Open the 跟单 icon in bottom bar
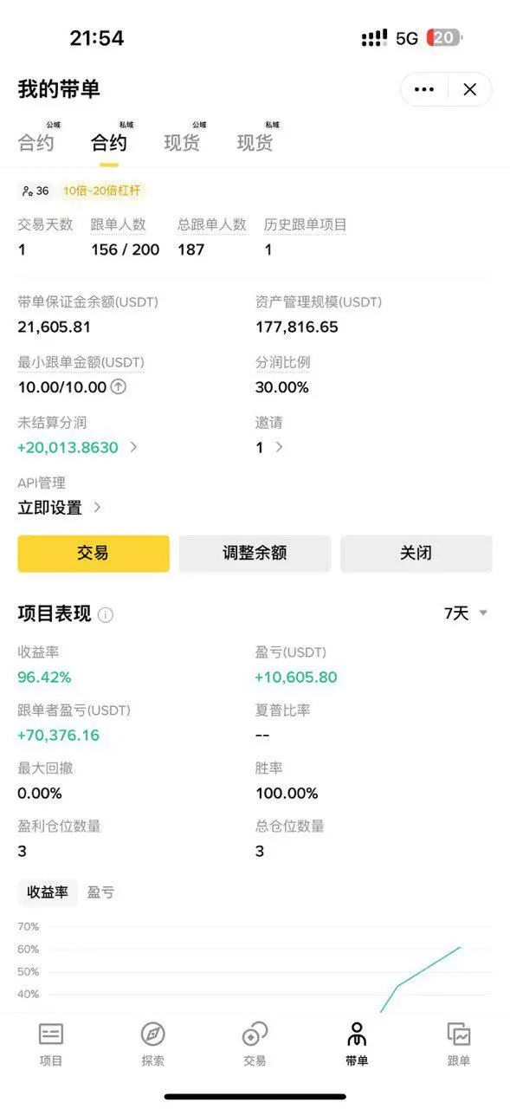This screenshot has width=510, height=1109. point(459,1043)
